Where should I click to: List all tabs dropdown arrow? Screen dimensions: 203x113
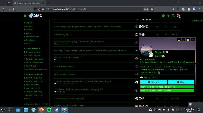(x=177, y=3)
